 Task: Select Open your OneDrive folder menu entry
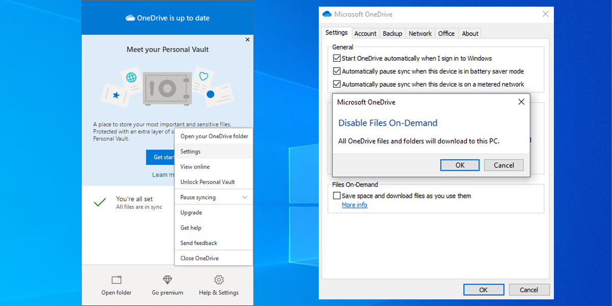tap(214, 136)
